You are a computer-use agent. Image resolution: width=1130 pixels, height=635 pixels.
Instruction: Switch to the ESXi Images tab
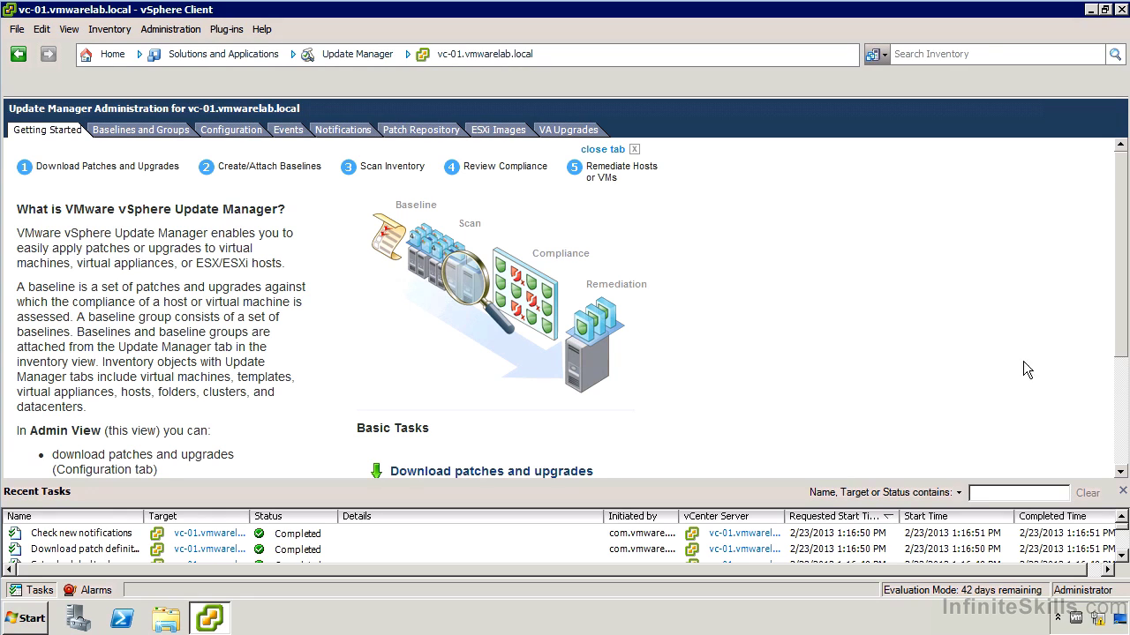[498, 130]
